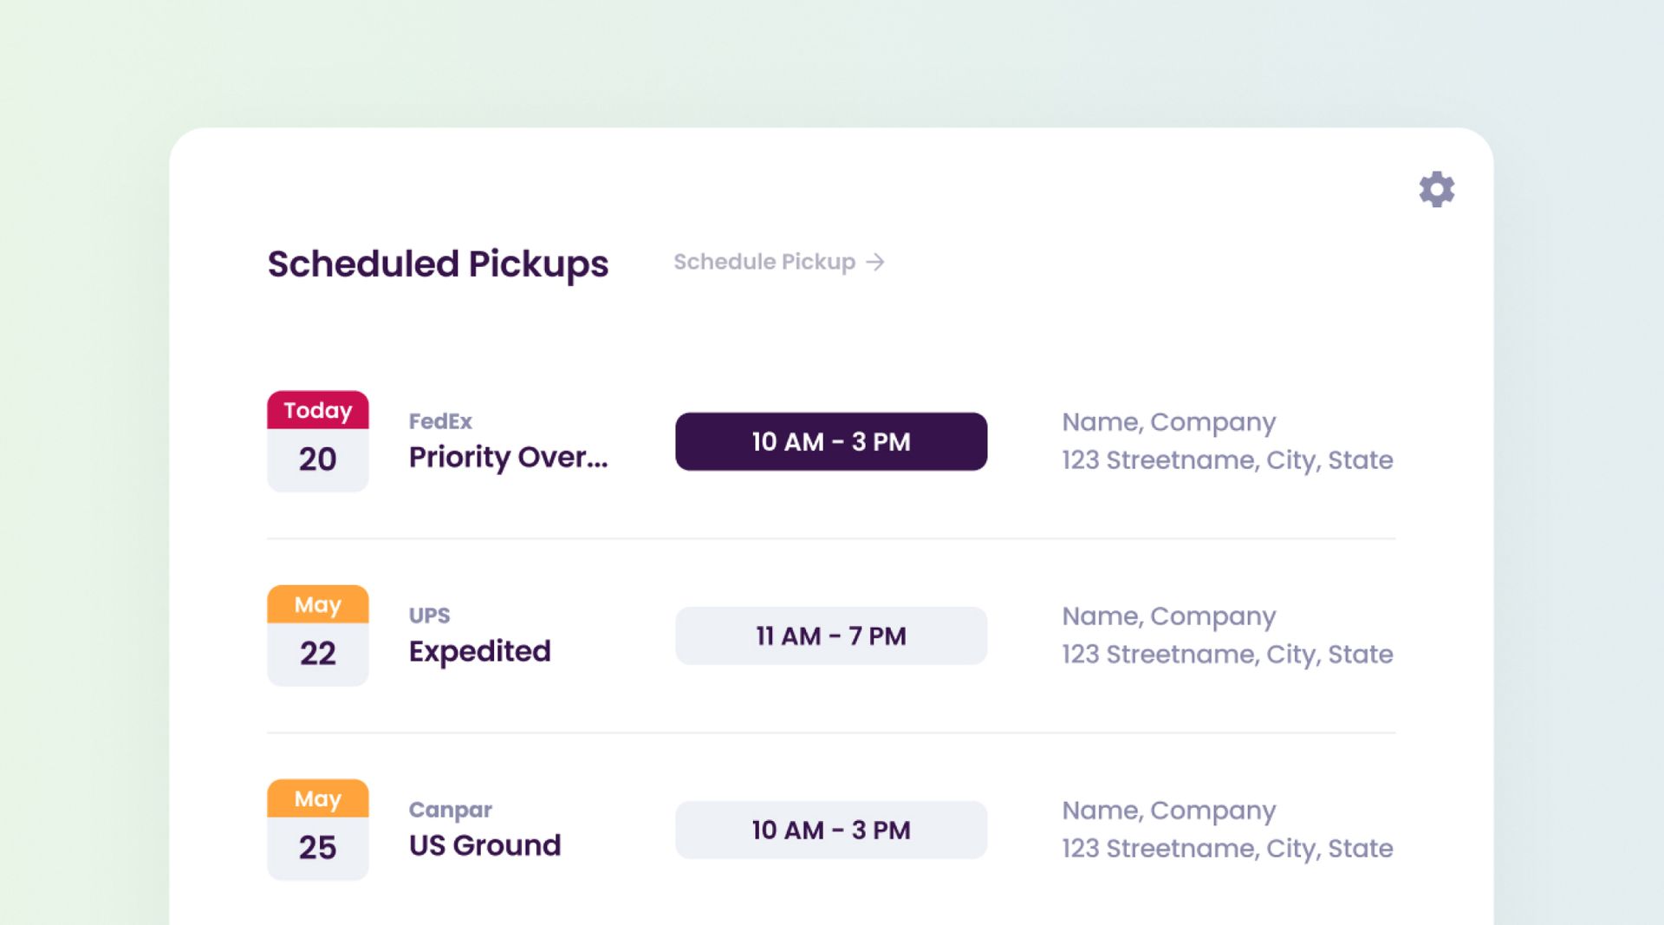Click the Canpar pickup address
The height and width of the screenshot is (925, 1664).
tap(1227, 849)
